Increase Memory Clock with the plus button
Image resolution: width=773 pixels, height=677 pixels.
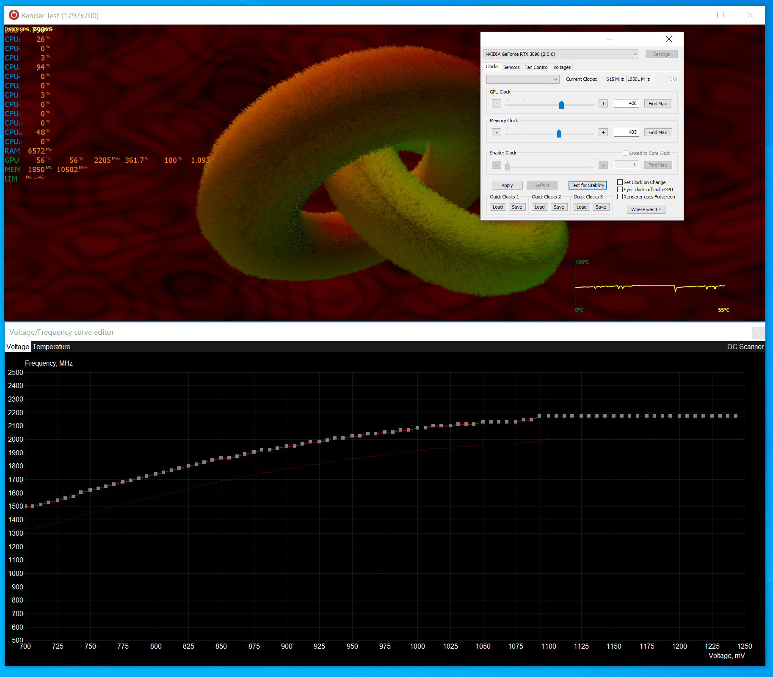click(x=603, y=132)
